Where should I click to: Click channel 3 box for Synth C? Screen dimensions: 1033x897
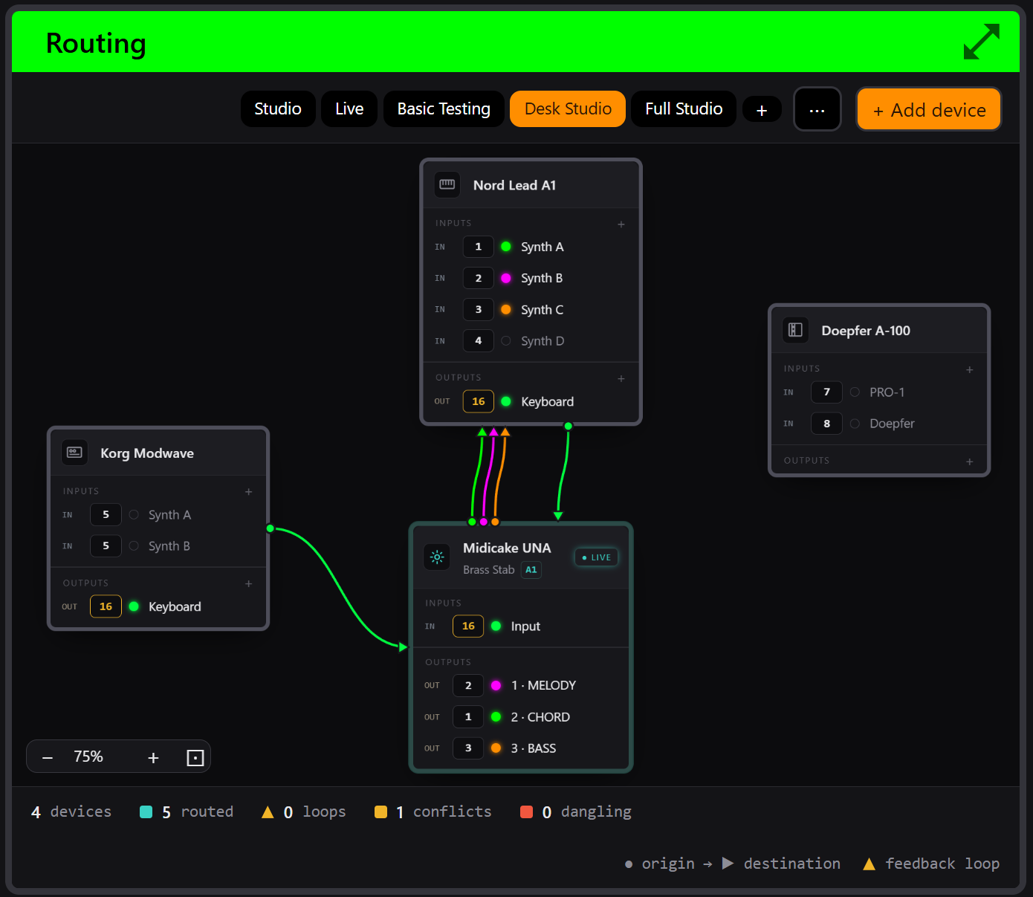(479, 309)
